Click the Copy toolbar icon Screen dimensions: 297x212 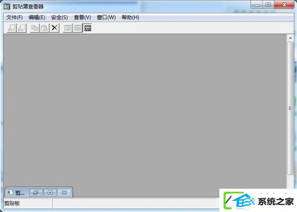[35, 28]
